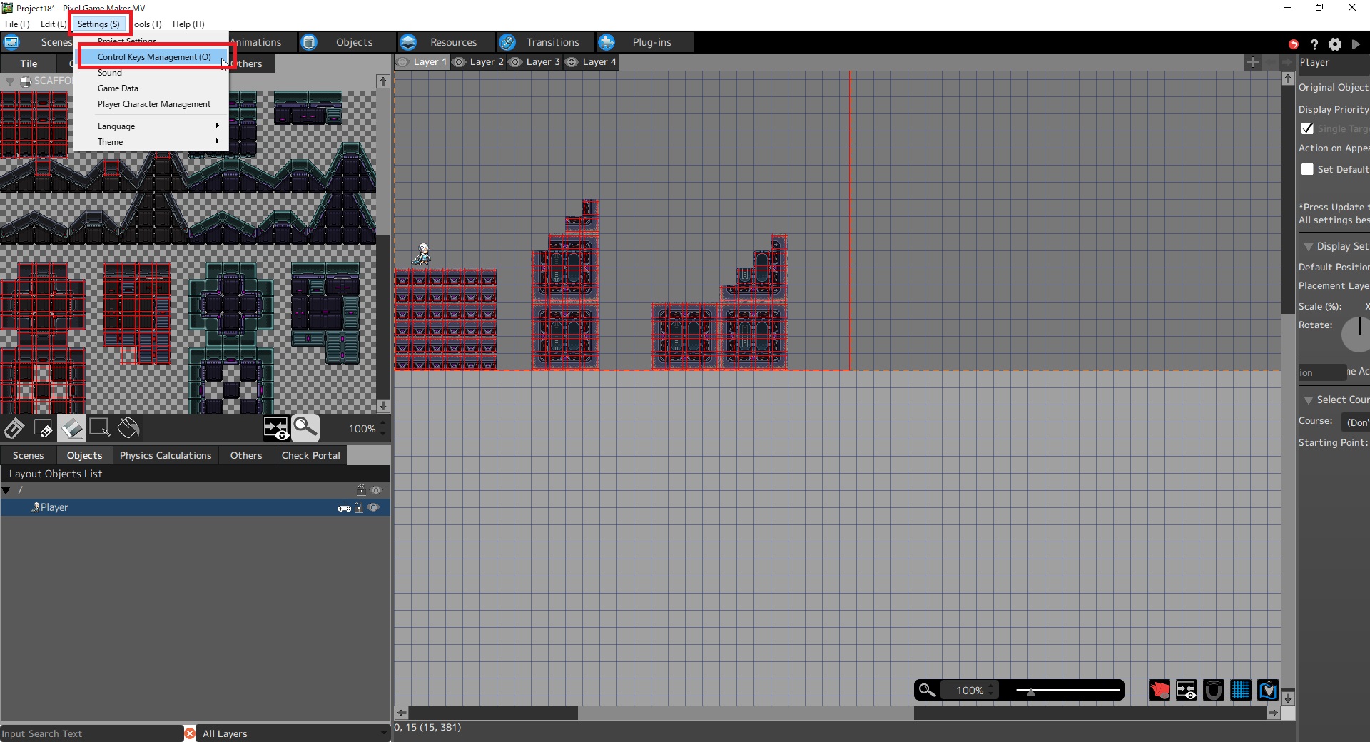This screenshot has width=1370, height=742.
Task: Check the Set Default checkbox
Action: 1307,169
